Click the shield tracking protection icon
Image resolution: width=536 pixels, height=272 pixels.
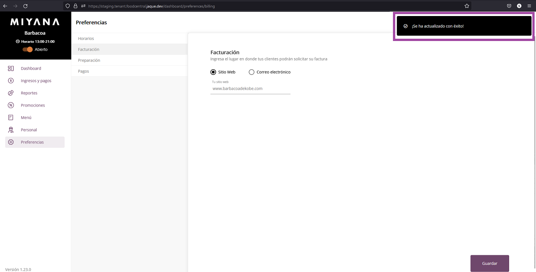[68, 6]
